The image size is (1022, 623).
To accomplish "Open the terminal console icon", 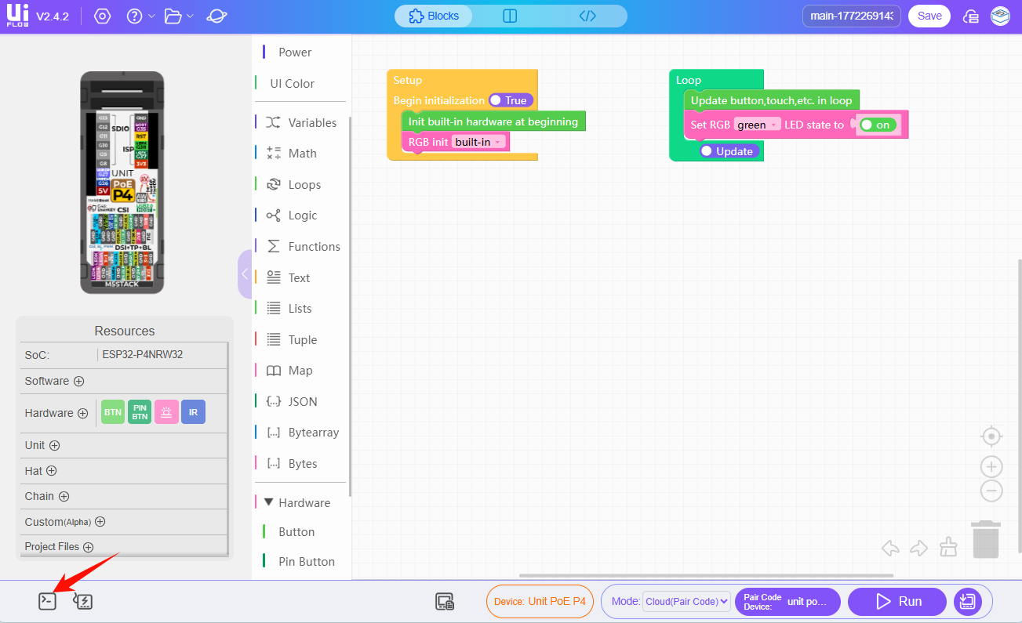I will click(48, 601).
